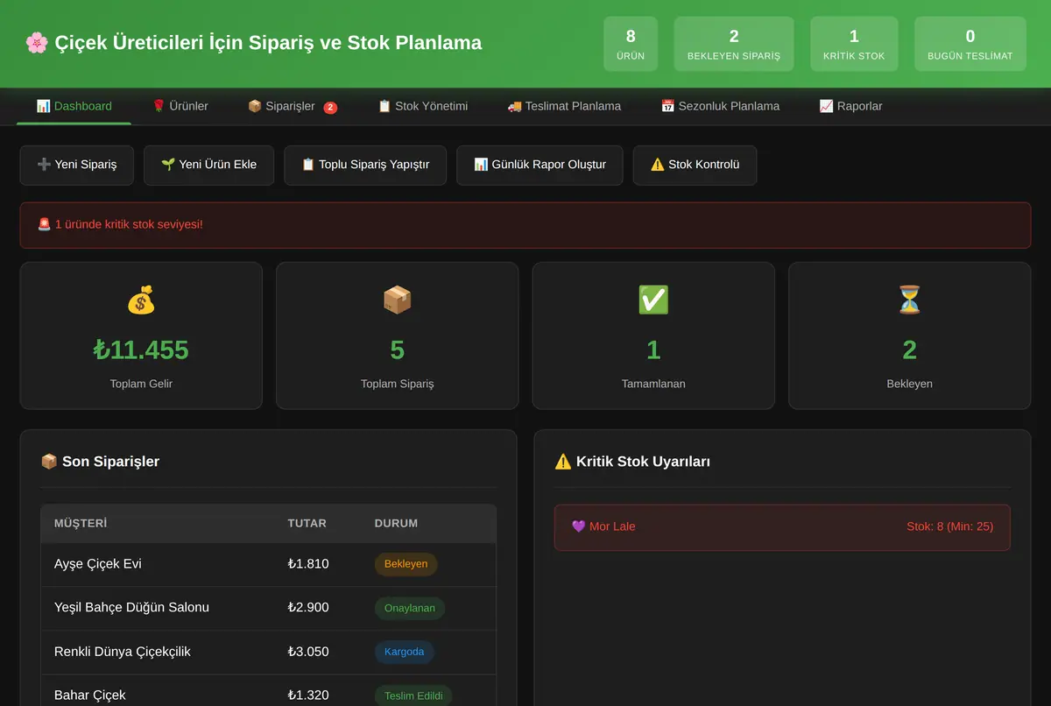Viewport: 1051px width, 706px height.
Task: Click the Renkli Dünya Çiçekçilik row
Action: (x=268, y=652)
